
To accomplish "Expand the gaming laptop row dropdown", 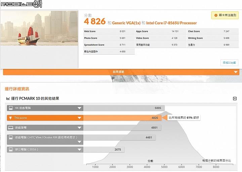I will (x=79, y=128).
